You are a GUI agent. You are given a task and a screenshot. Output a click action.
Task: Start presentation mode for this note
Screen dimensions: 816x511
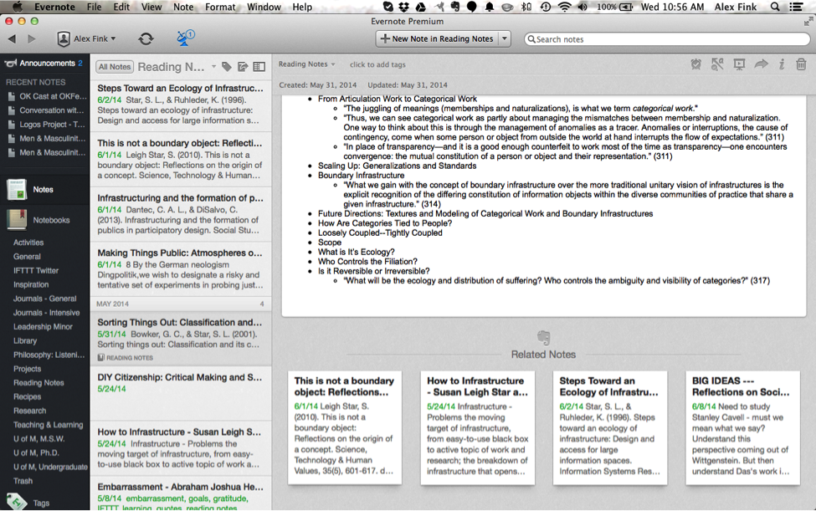pyautogui.click(x=739, y=64)
